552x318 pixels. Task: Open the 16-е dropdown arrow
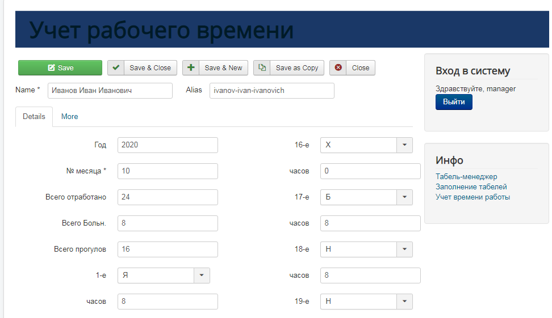[x=404, y=145]
